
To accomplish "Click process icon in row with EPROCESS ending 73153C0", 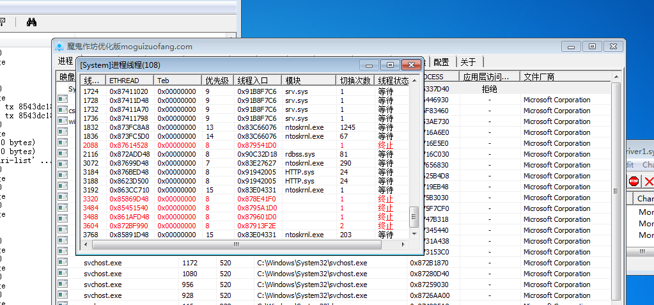I will 63,251.
